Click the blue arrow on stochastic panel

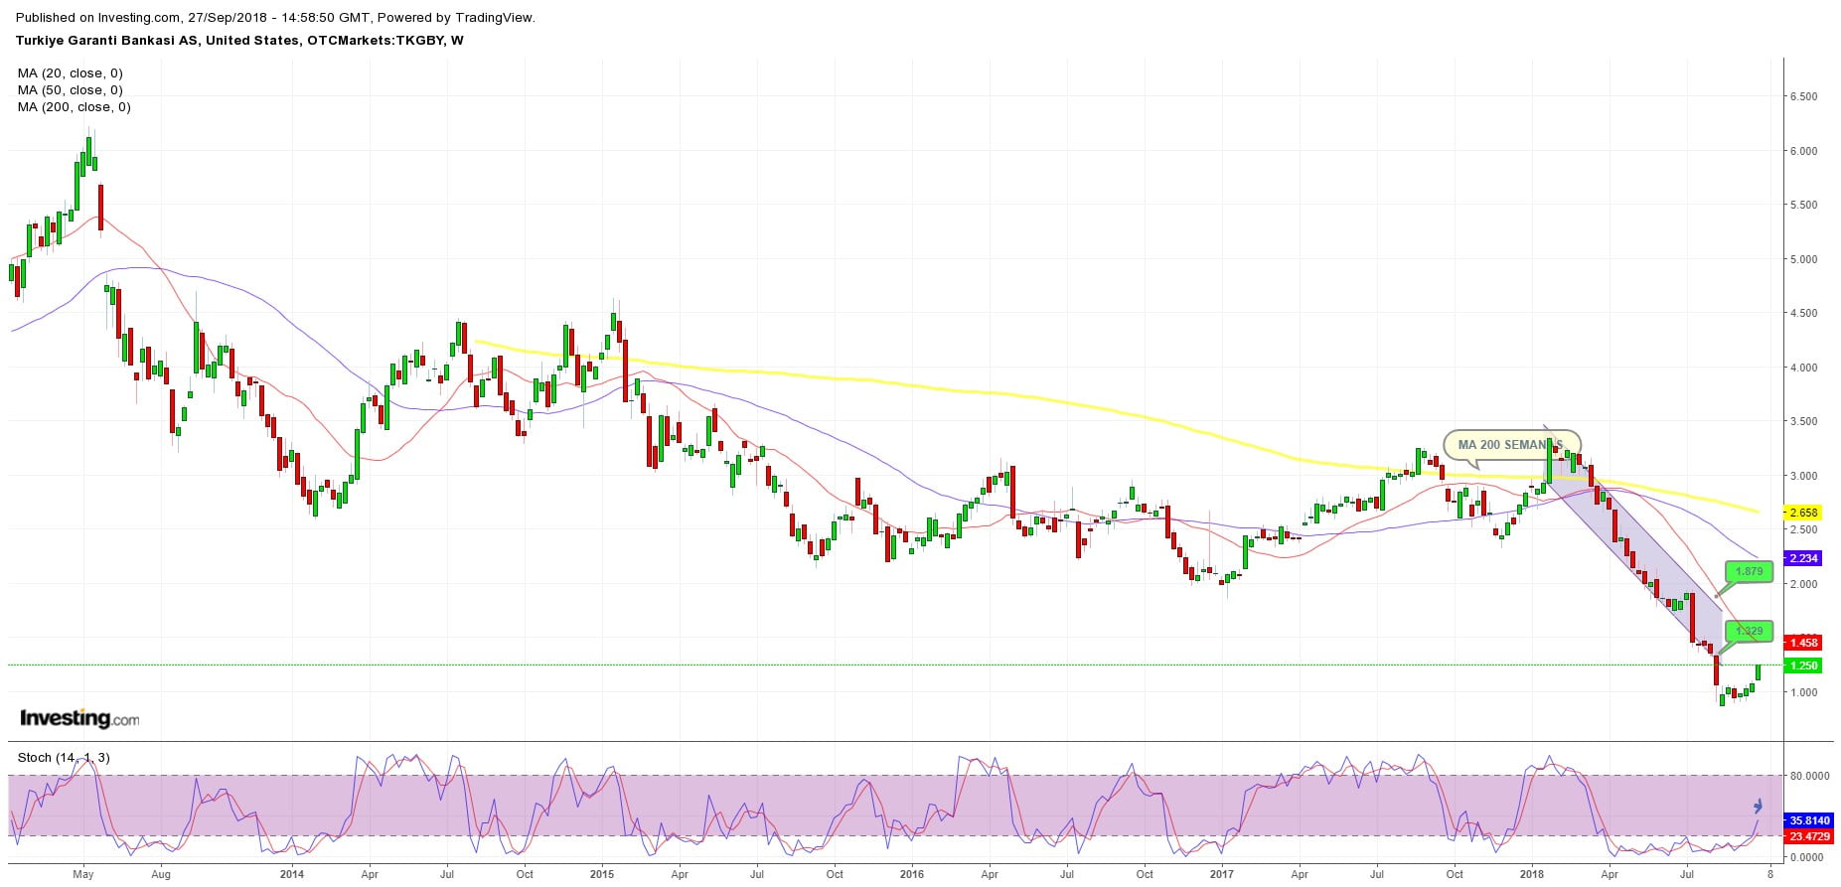click(x=1758, y=806)
